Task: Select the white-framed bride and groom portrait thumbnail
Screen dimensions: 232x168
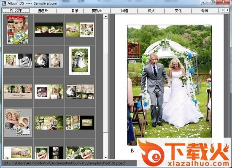Action: (x=80, y=61)
